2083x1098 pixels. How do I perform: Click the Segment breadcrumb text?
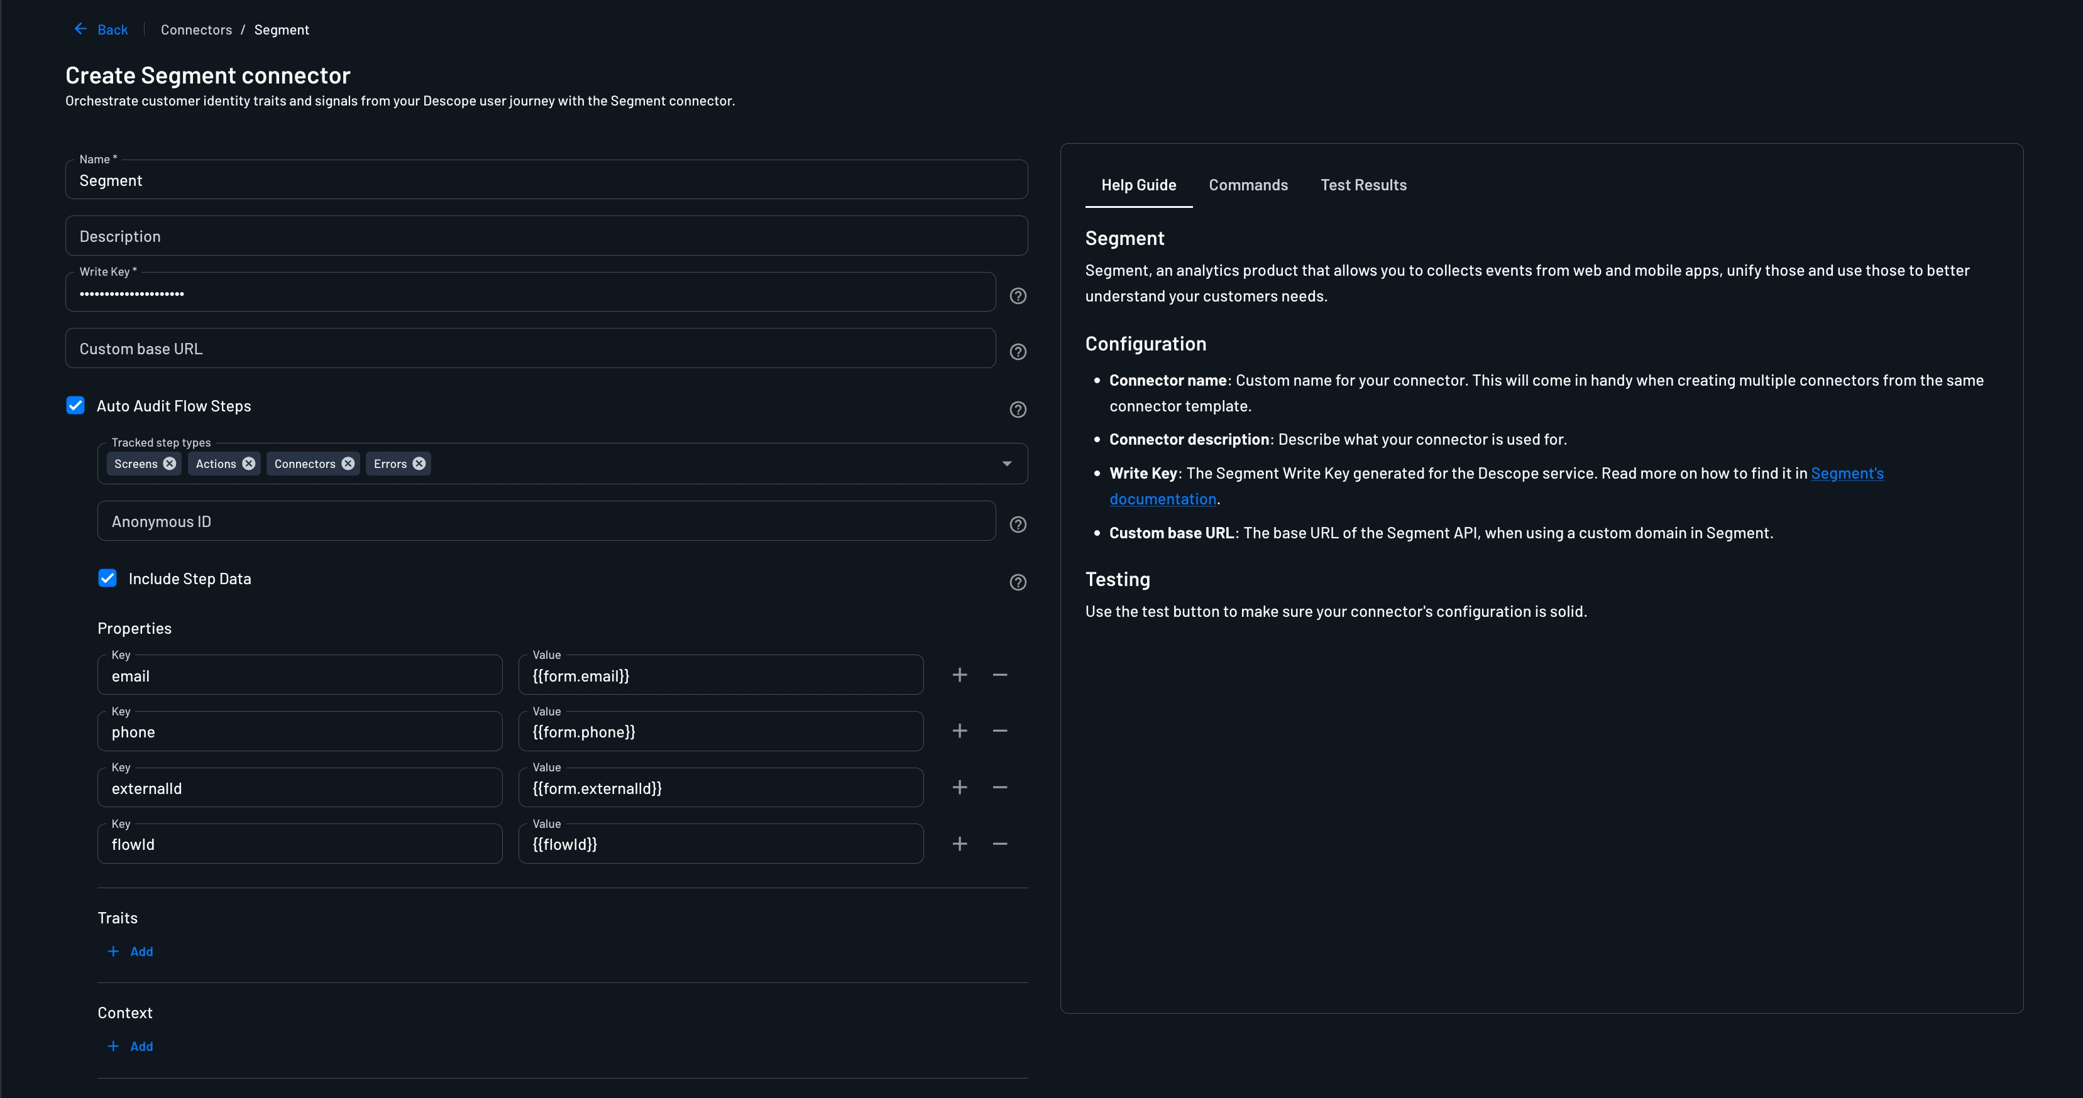[x=282, y=30]
